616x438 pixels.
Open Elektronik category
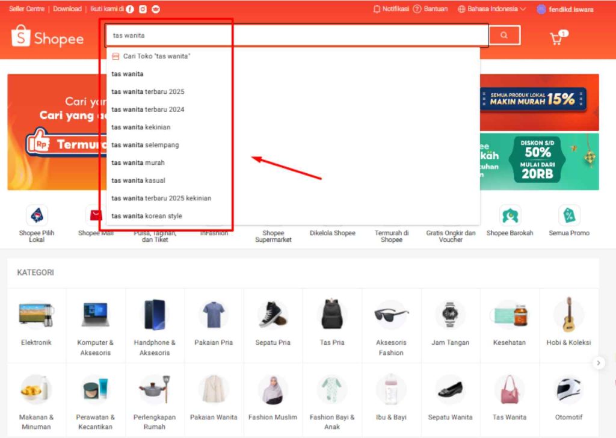(37, 324)
